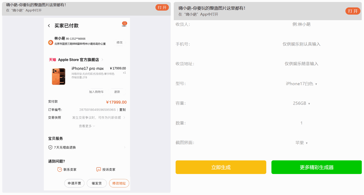Open the 截图界面 dropdown showing 苹果
The image size is (364, 195).
click(x=301, y=143)
